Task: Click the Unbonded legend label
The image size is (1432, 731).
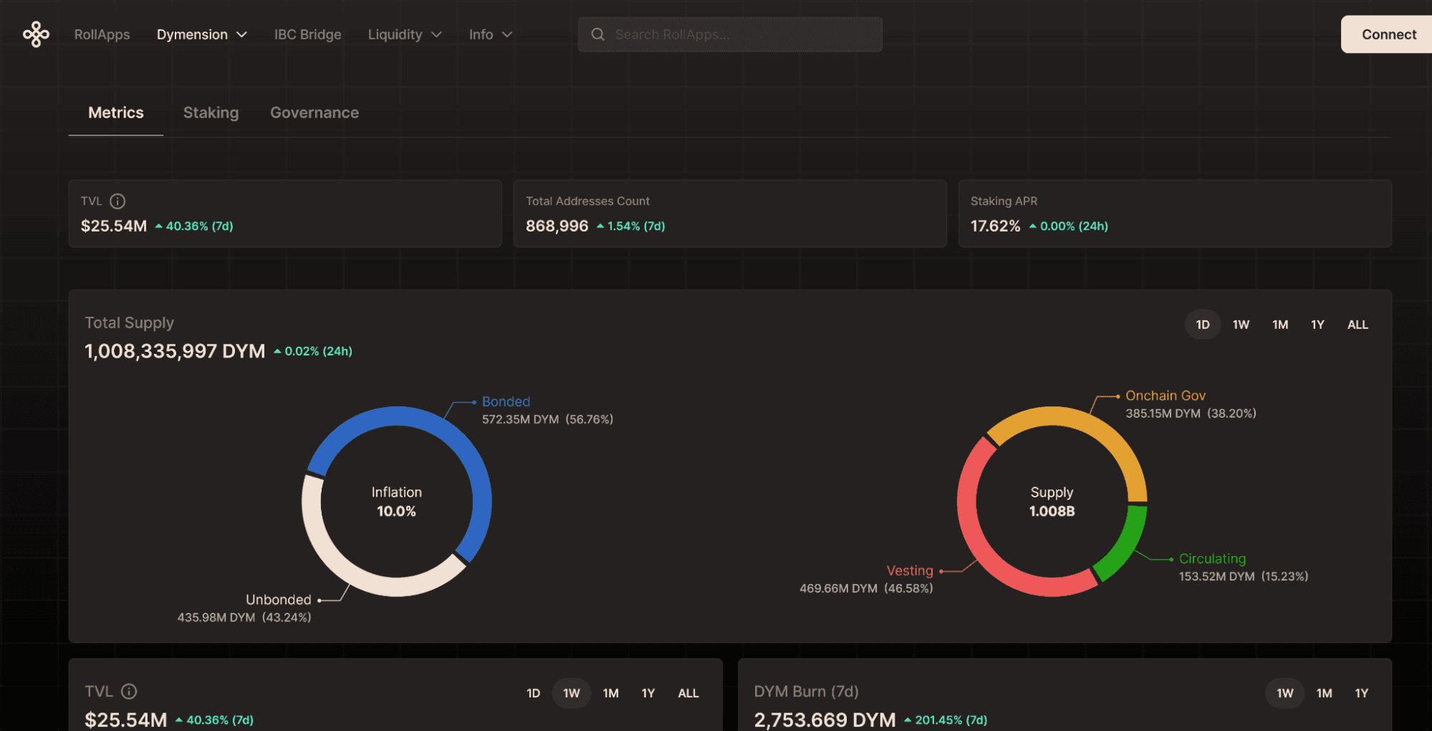Action: (x=279, y=600)
